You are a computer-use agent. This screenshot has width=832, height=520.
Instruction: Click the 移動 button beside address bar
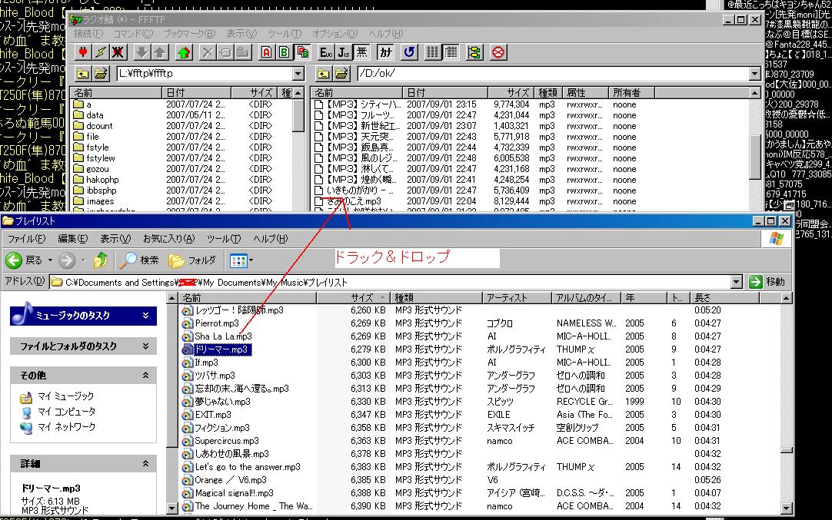(767, 282)
